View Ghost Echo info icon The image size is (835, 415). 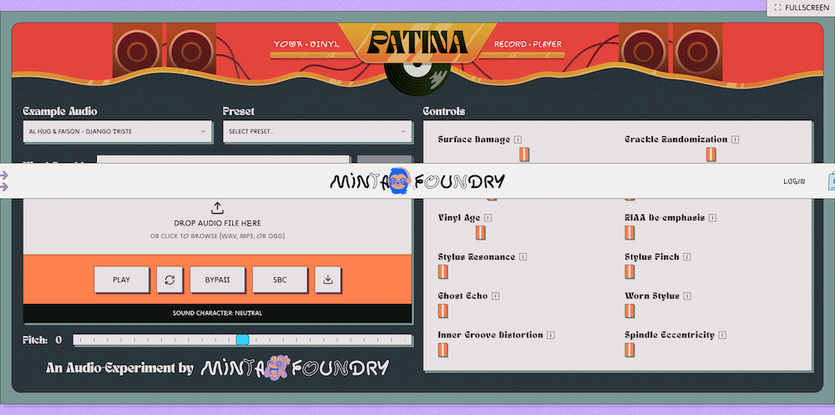tap(495, 296)
